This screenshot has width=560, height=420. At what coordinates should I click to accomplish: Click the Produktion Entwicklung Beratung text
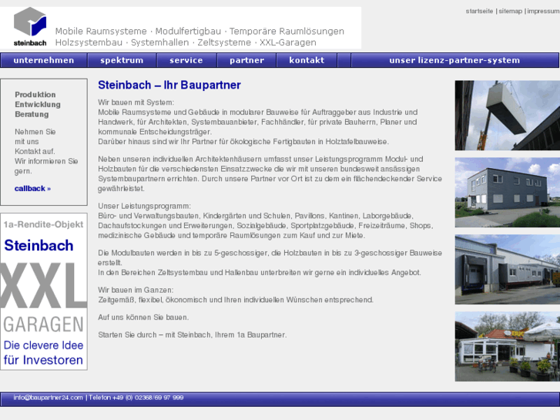click(38, 104)
